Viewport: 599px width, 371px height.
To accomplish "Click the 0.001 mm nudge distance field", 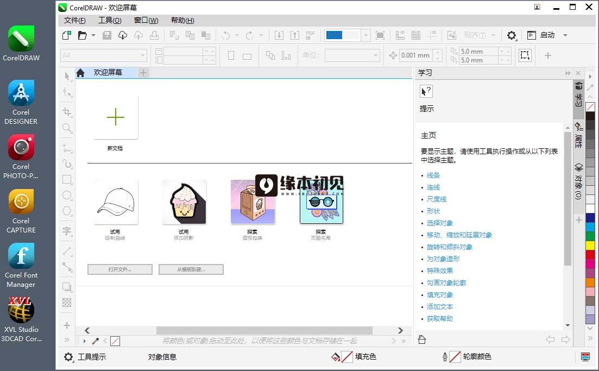I will click(415, 55).
